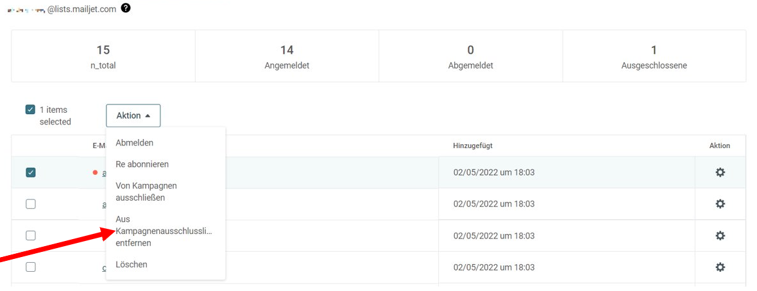This screenshot has width=757, height=291.
Task: Click the date cell in the highlighted row
Action: tap(566, 172)
